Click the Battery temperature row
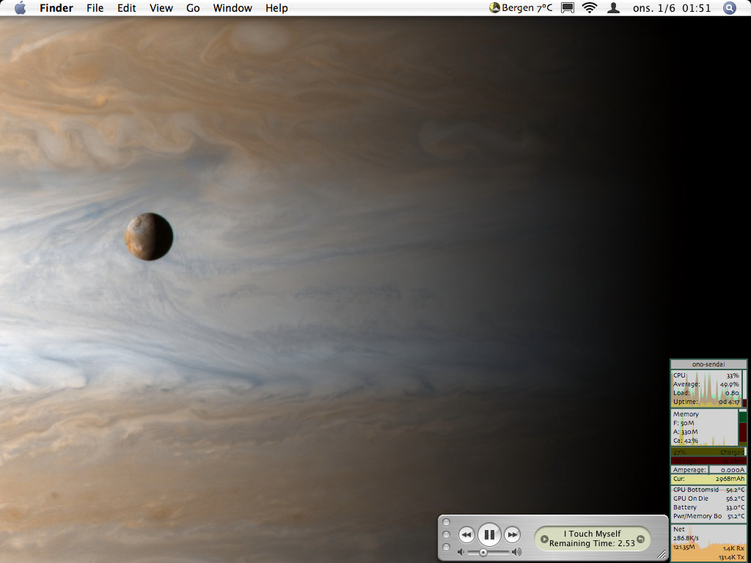 pyautogui.click(x=708, y=507)
